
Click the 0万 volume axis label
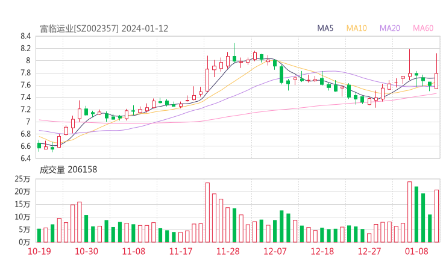coord(25,242)
